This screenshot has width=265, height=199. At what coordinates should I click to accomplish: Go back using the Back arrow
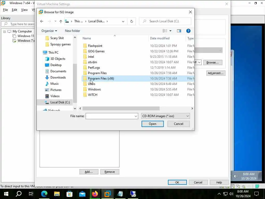(42, 21)
